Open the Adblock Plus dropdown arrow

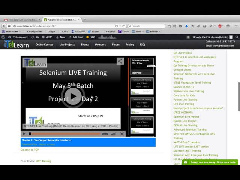(x=223, y=26)
